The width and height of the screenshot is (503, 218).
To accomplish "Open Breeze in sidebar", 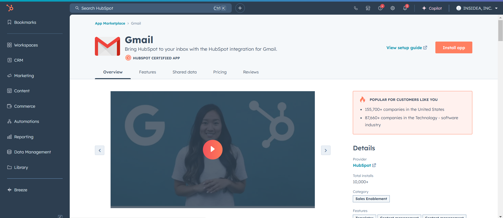I will pyautogui.click(x=17, y=190).
